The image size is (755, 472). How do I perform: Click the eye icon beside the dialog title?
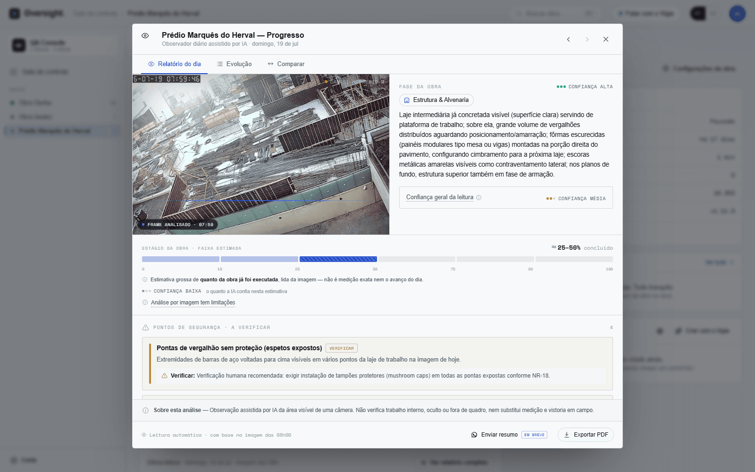pyautogui.click(x=145, y=35)
